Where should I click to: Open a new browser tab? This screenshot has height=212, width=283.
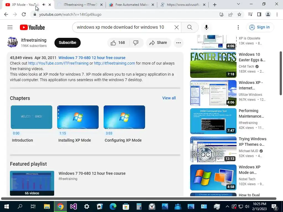pos(214,5)
